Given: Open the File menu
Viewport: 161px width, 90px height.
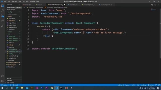Looking at the screenshot, I should pyautogui.click(x=5, y=1).
